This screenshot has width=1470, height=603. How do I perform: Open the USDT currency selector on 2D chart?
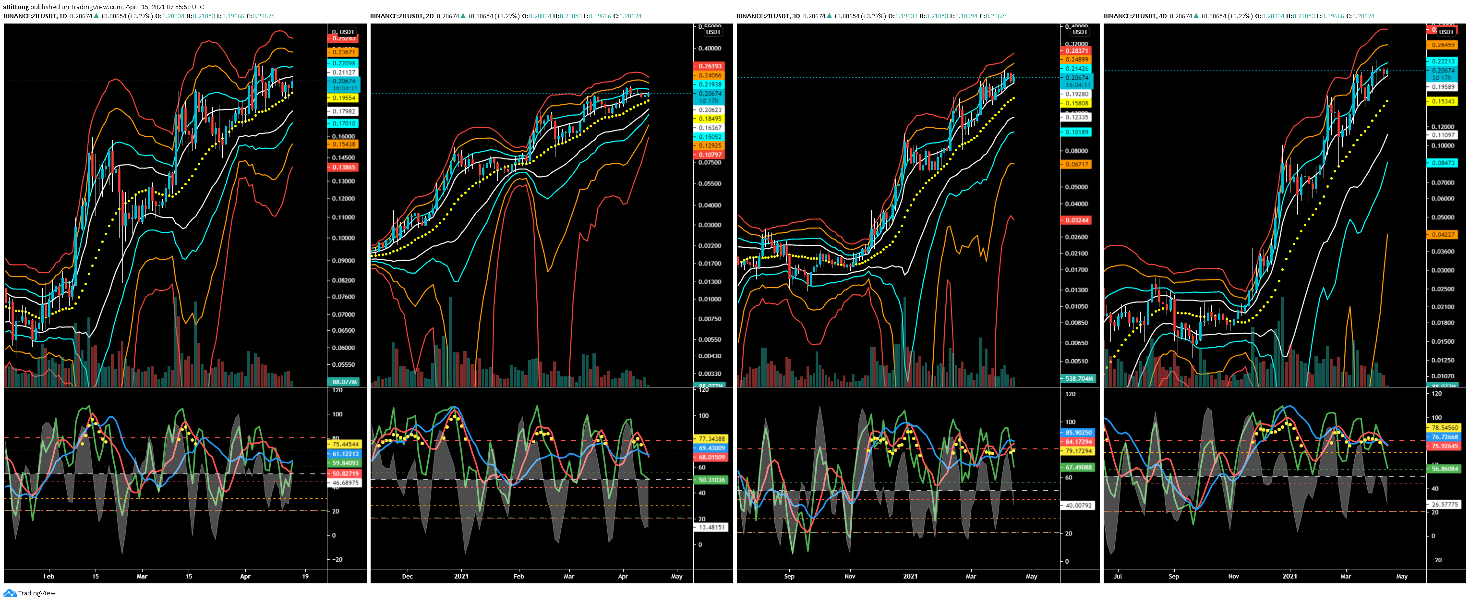pyautogui.click(x=713, y=32)
